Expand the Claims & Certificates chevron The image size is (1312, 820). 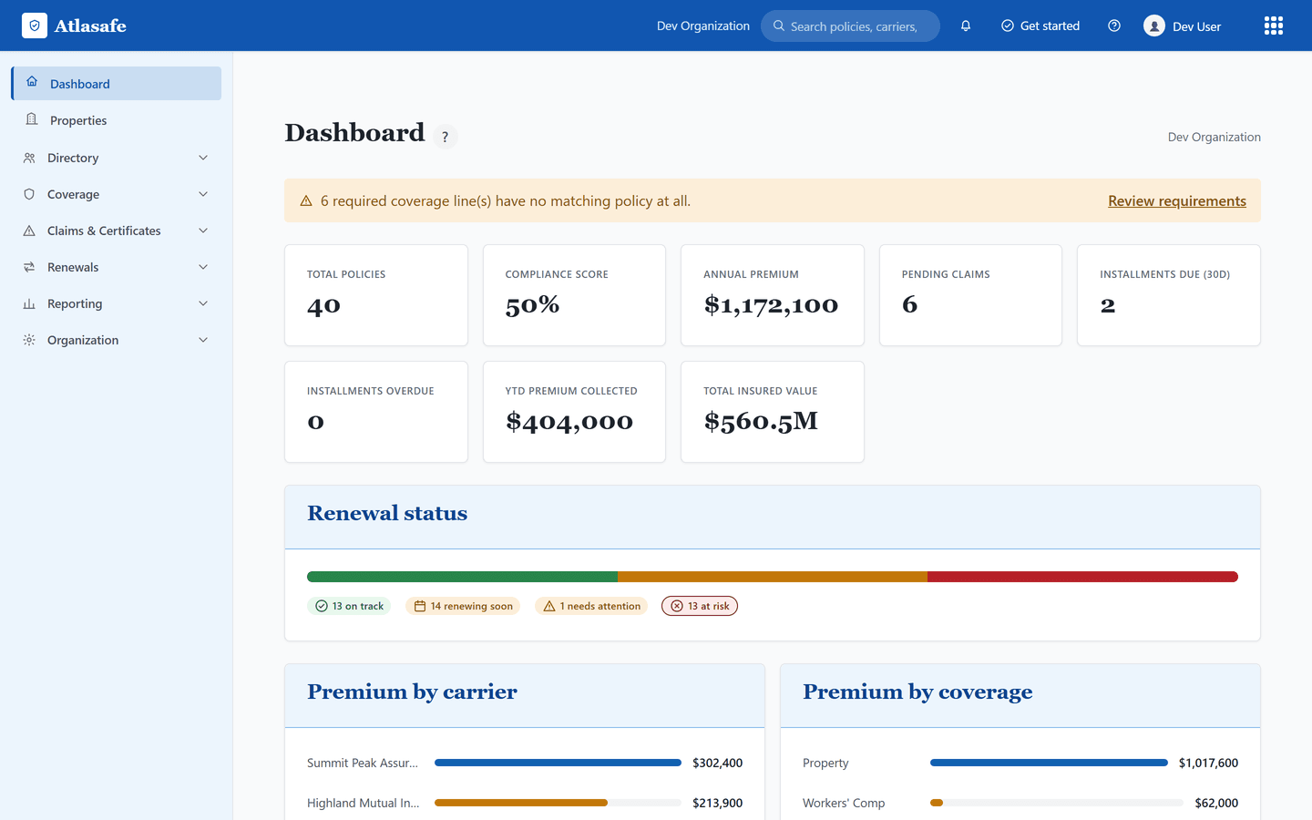point(203,231)
